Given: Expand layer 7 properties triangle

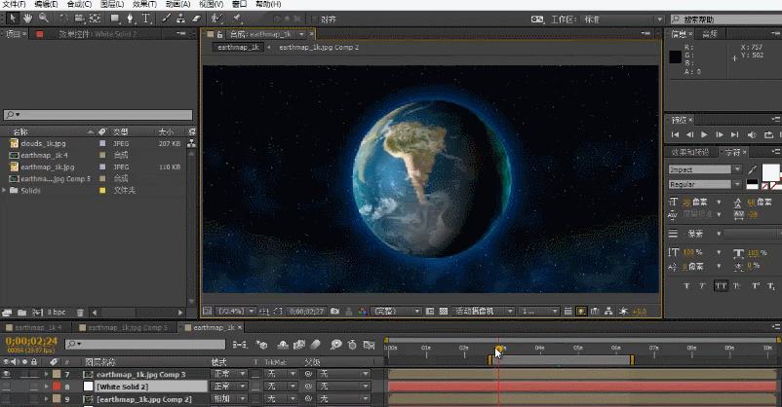Looking at the screenshot, I should (47, 374).
